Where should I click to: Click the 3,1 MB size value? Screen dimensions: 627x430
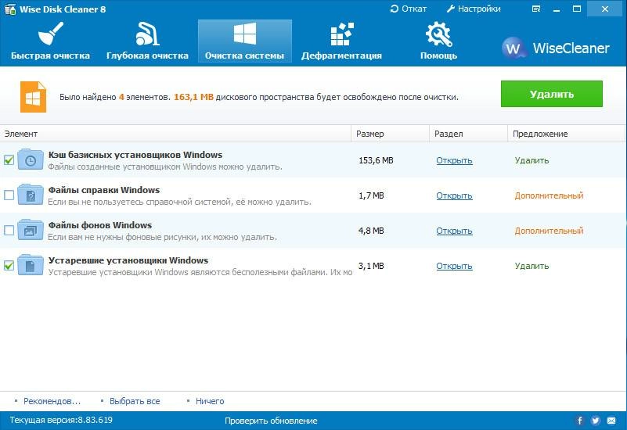[x=371, y=266]
